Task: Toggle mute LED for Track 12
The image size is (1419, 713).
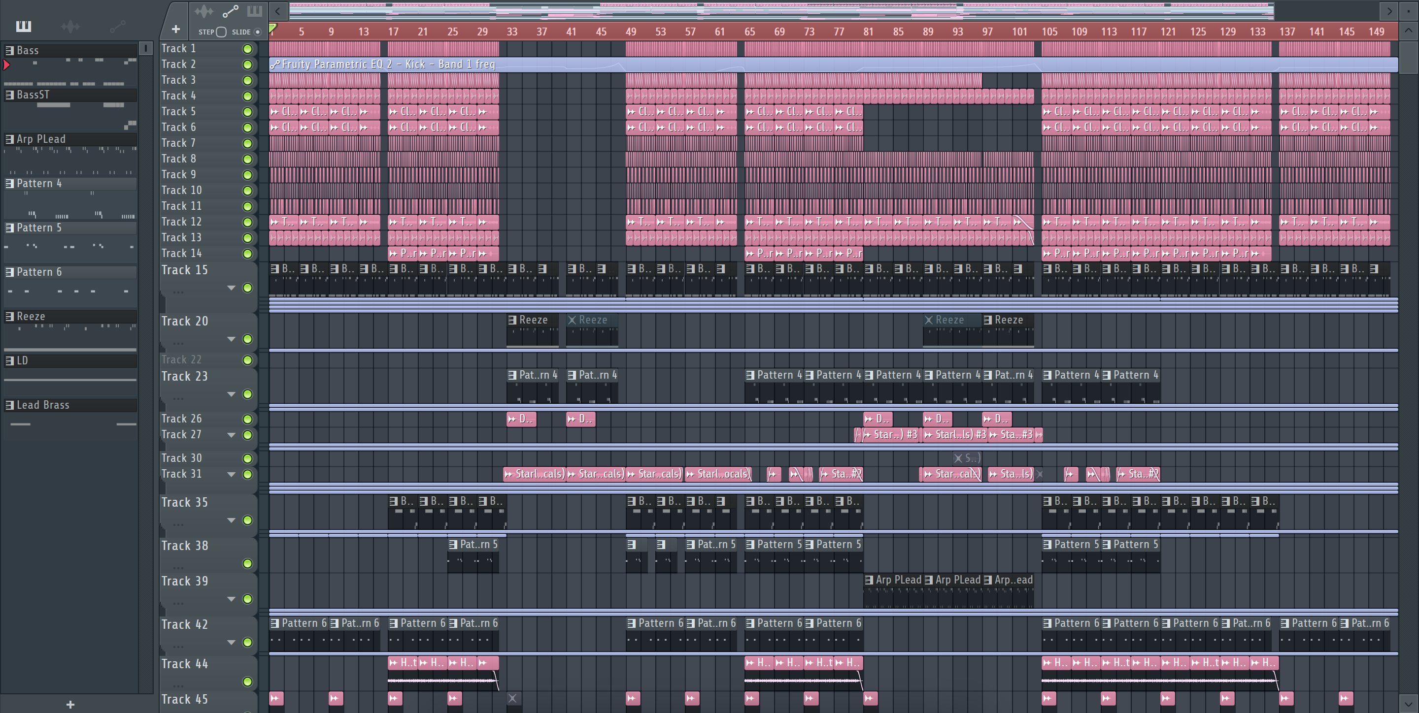Action: pyautogui.click(x=248, y=223)
